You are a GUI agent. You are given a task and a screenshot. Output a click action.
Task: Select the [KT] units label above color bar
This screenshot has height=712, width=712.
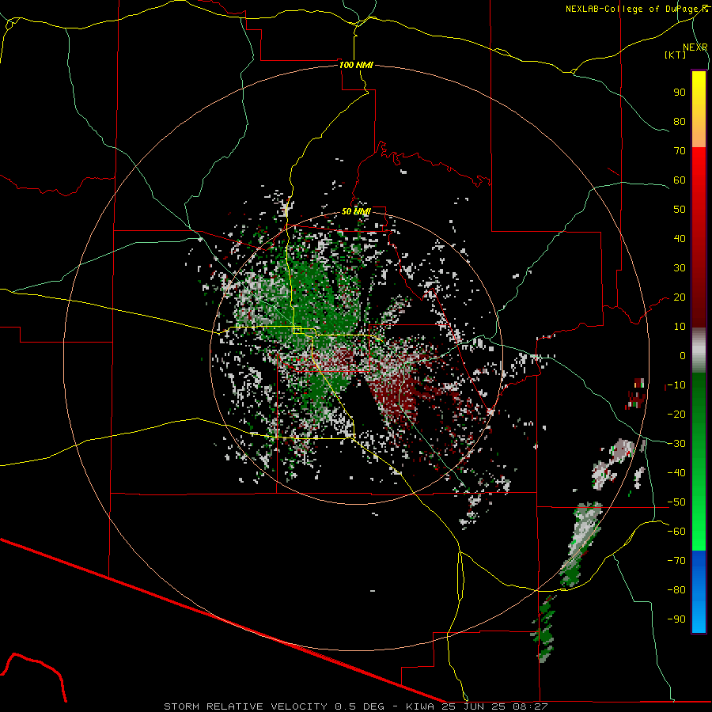click(x=675, y=55)
